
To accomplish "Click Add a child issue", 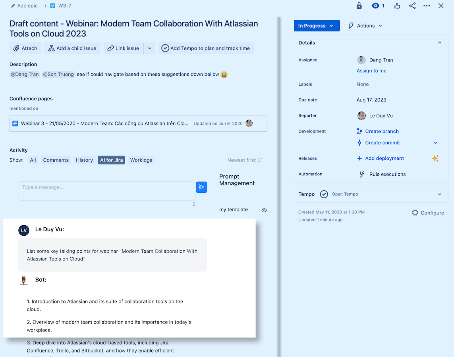I will 72,48.
